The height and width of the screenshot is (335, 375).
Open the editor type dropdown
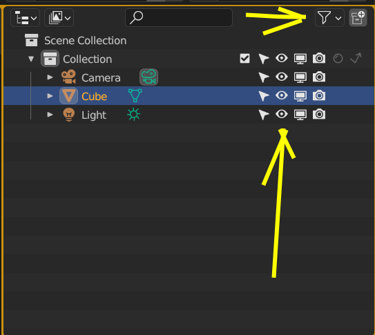[26, 17]
